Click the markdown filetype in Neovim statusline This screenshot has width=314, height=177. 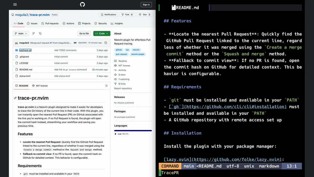click(x=269, y=166)
